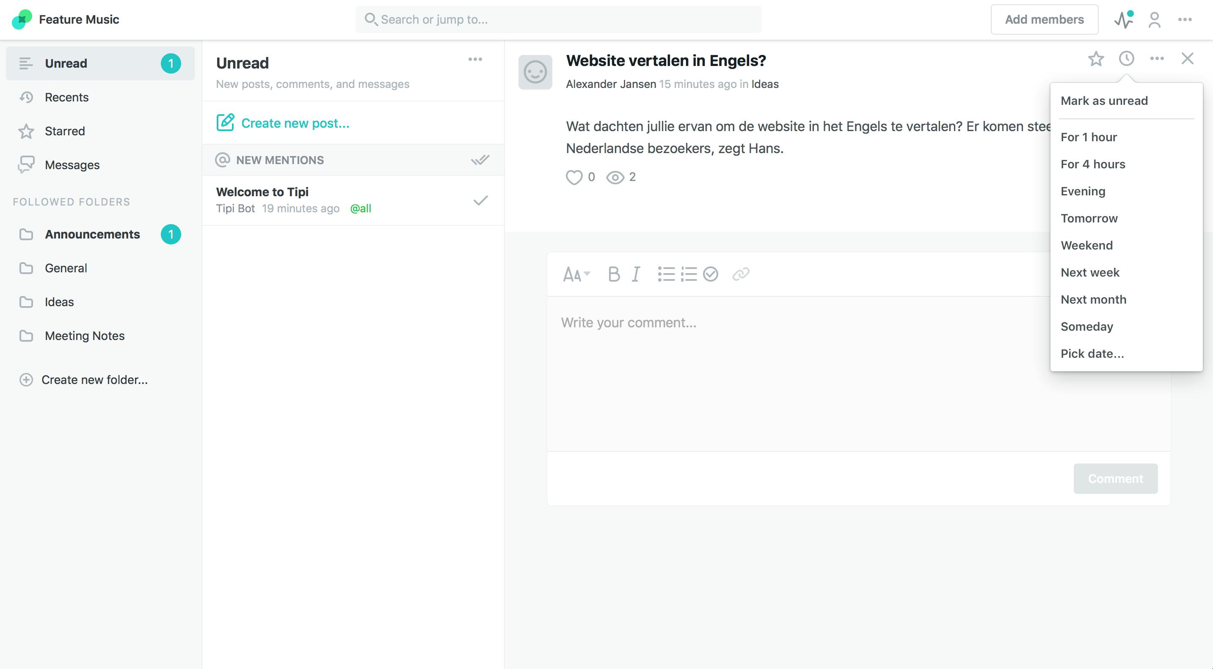Screen dimensions: 1213x669
Task: Insert a link in the comment editor
Action: pyautogui.click(x=741, y=274)
